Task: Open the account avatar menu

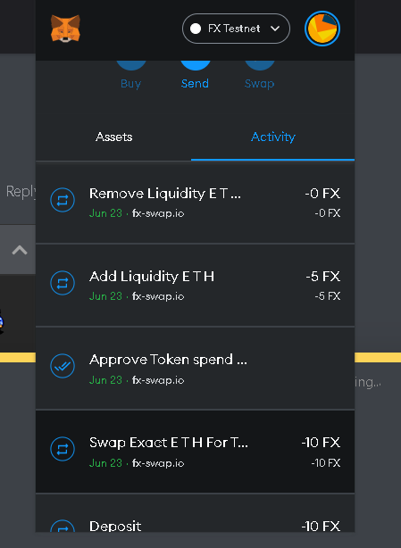Action: click(x=322, y=29)
